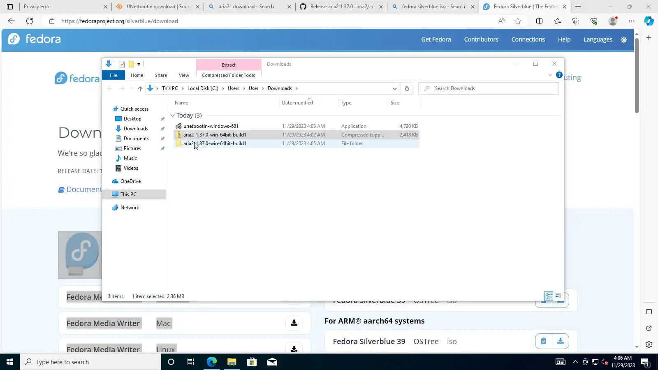Click download icon for aarch64 Silverblue 39 iso
658x370 pixels.
tap(560, 341)
